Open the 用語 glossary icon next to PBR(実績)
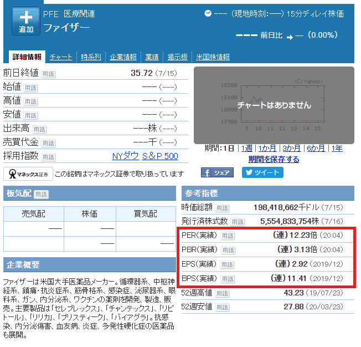This screenshot has height=347, width=361. 228,250
